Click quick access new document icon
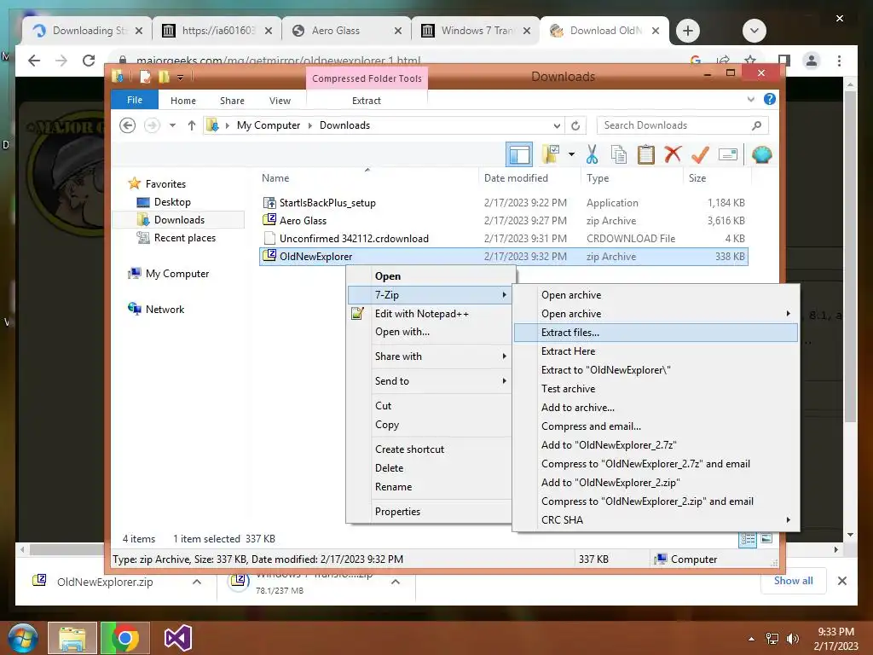Image resolution: width=873 pixels, height=655 pixels. pos(145,77)
